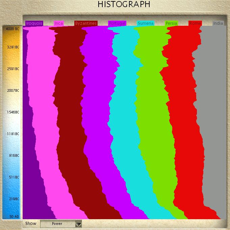Click the Show label beside the dropdown
230x230 pixels.
31,223
